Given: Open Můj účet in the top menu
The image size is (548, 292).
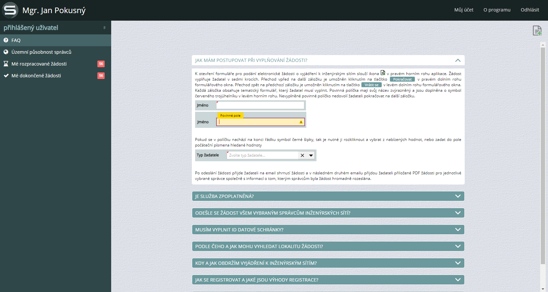Looking at the screenshot, I should pyautogui.click(x=464, y=10).
